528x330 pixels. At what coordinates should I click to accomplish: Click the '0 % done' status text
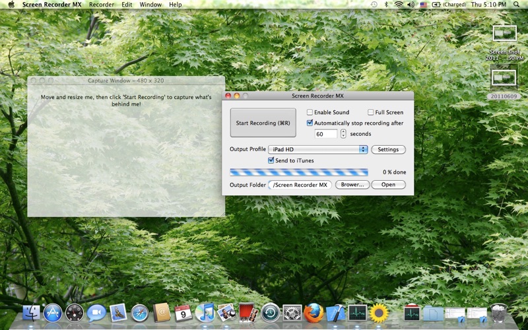[x=394, y=172]
